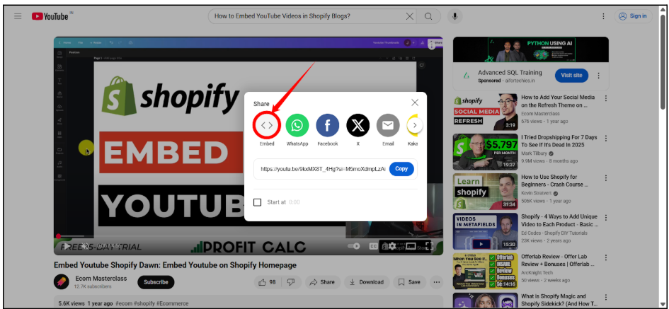Click Share button below the video
This screenshot has width=669, height=309.
click(322, 282)
